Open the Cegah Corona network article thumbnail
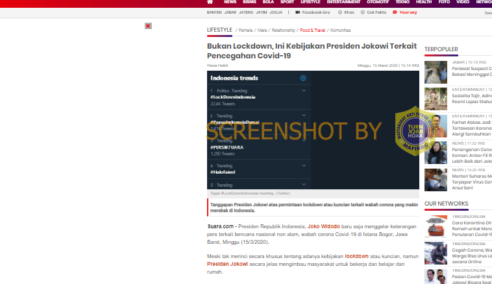This screenshot has height=284, width=492. click(436, 253)
